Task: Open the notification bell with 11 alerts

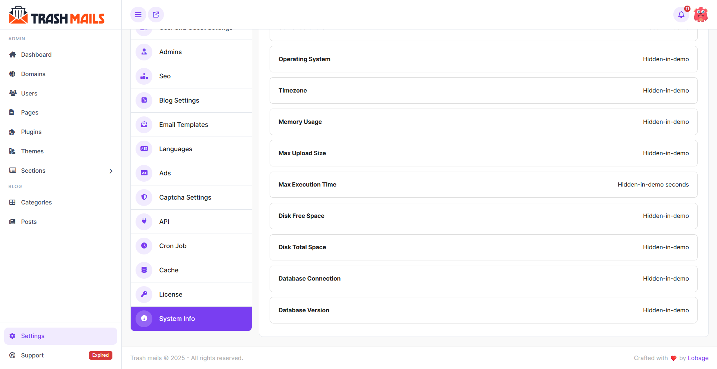Action: pos(681,15)
